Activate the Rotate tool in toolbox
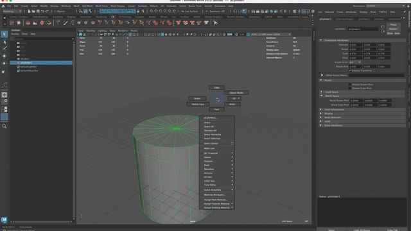 4,64
